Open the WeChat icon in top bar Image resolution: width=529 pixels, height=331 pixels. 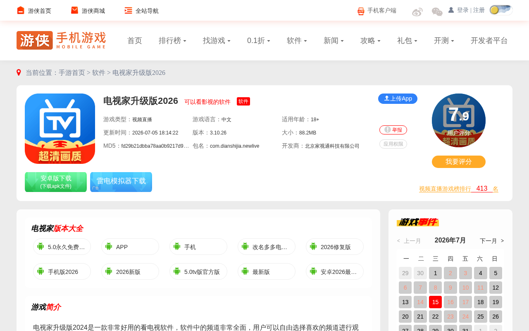pyautogui.click(x=437, y=12)
